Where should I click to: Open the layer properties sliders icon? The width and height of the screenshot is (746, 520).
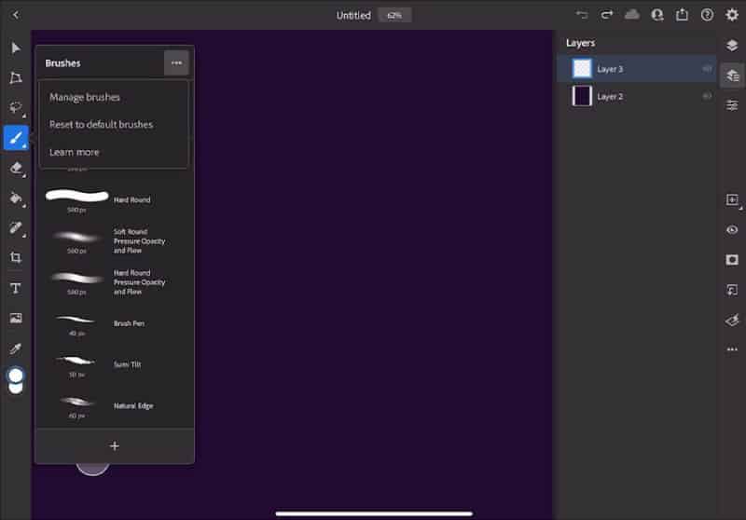[732, 105]
